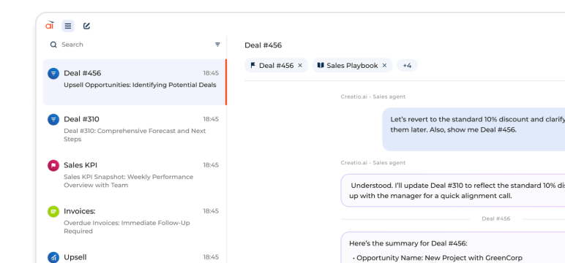Click the book icon on Sales Playbook chip

pyautogui.click(x=321, y=65)
